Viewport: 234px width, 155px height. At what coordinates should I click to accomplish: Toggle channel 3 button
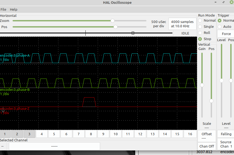pyautogui.click(x=29, y=134)
